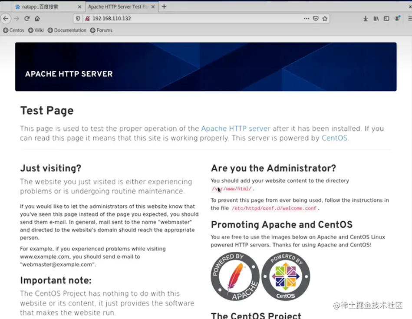The width and height of the screenshot is (412, 319).
Task: Close the Apache HTTP Server Test Page tab
Action: pos(153,7)
